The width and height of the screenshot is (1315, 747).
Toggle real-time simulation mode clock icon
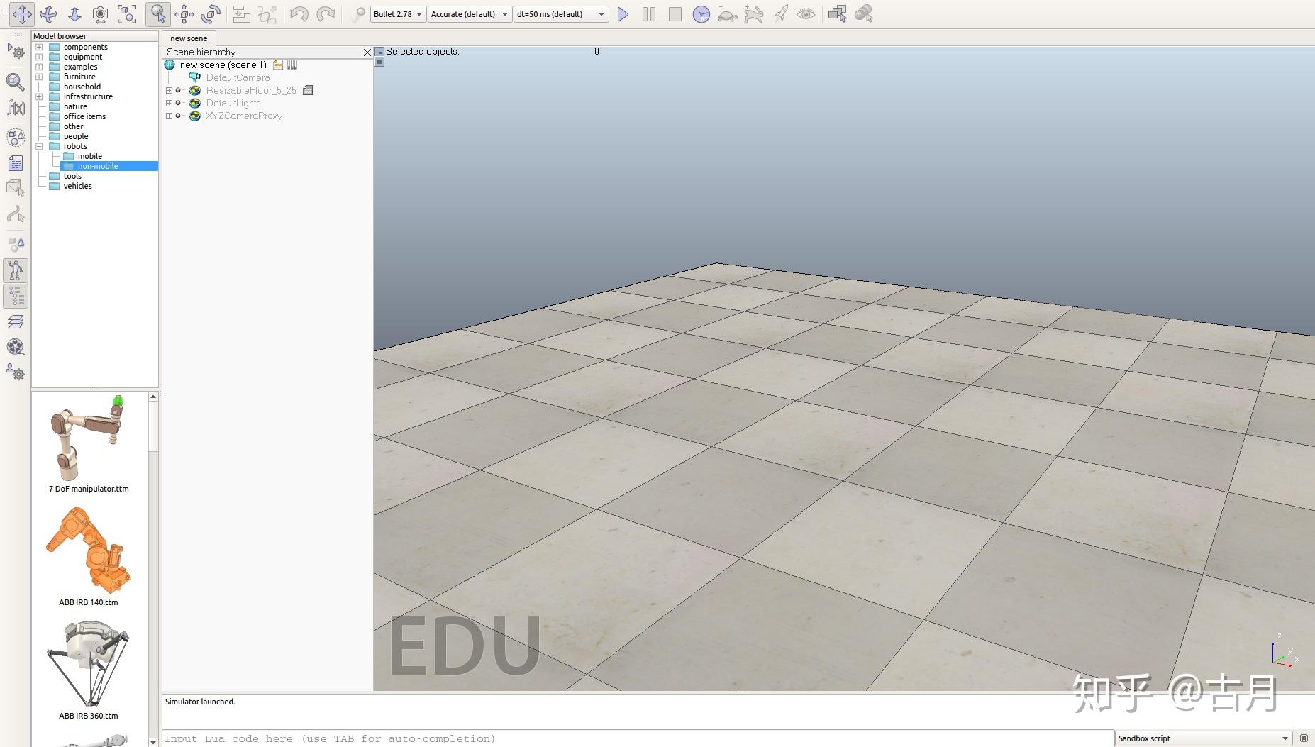(701, 14)
